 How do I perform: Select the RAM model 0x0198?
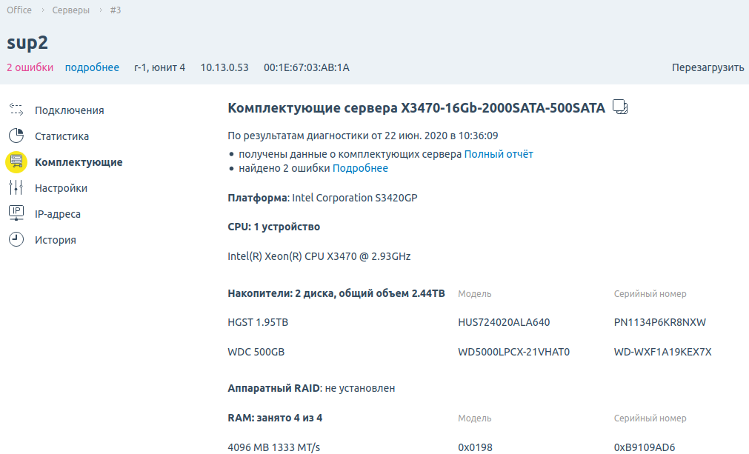click(x=476, y=447)
